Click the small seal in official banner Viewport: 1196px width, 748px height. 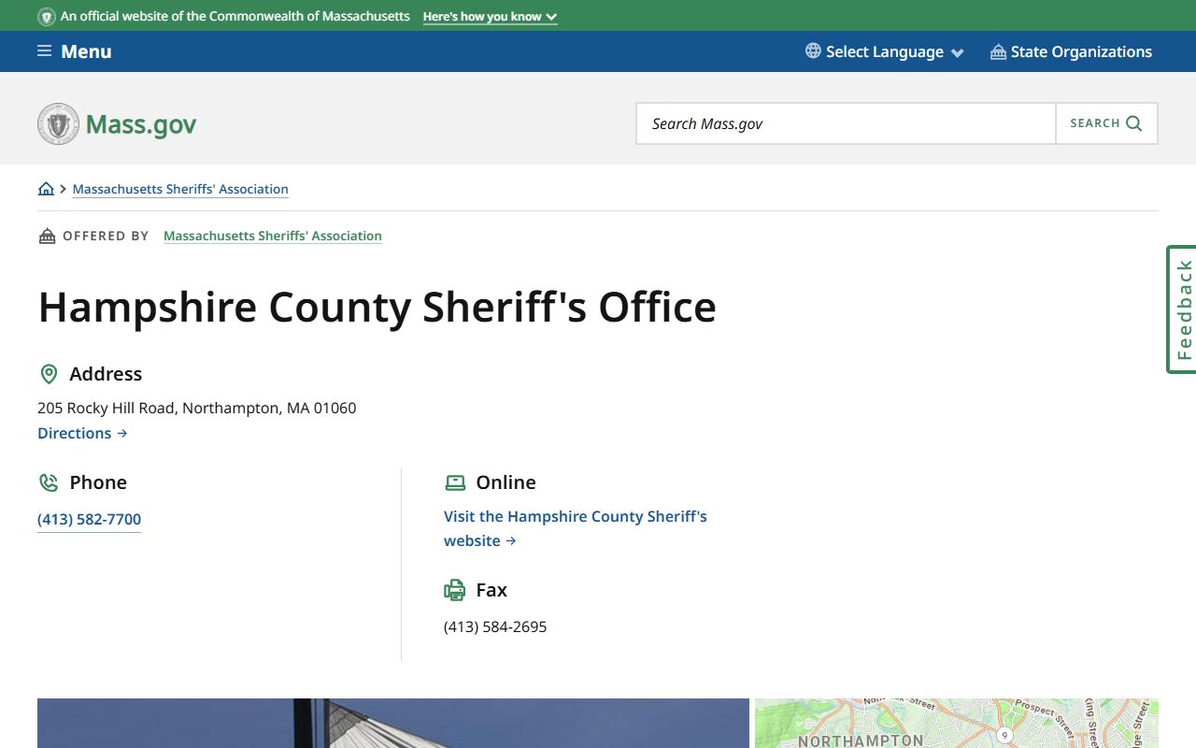(47, 17)
